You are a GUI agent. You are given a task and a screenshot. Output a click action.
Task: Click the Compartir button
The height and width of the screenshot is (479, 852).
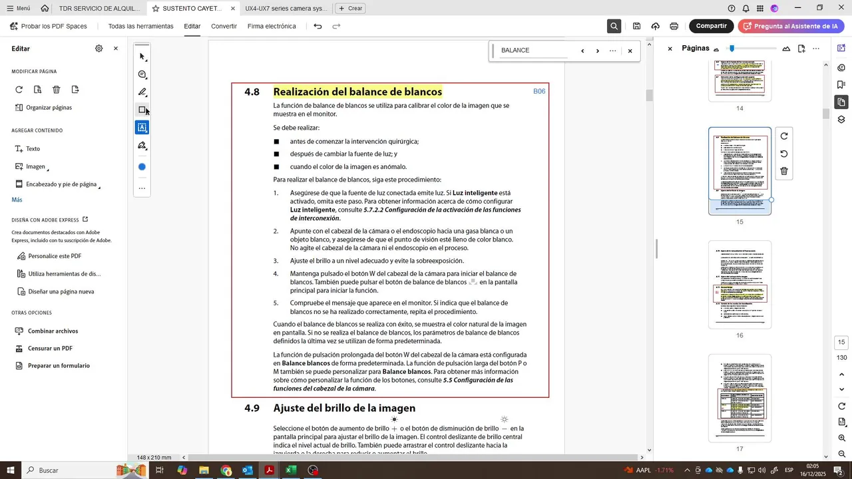click(712, 26)
